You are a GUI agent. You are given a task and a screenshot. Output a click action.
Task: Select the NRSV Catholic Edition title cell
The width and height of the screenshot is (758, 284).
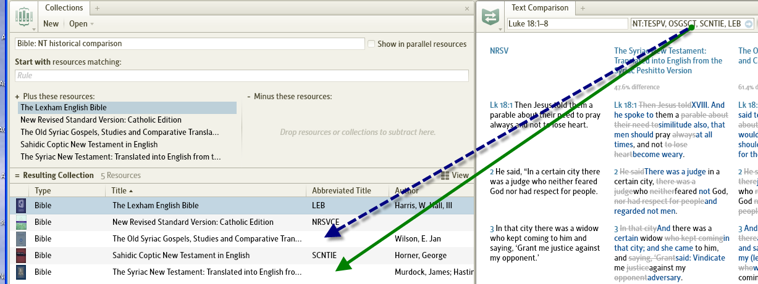click(193, 222)
